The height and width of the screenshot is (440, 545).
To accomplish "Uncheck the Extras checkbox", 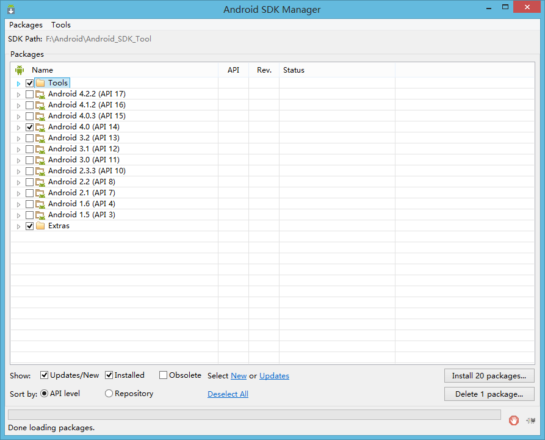I will coord(29,226).
